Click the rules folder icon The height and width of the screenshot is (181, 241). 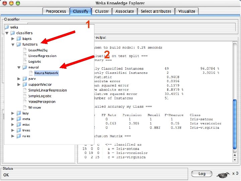tap(19, 136)
